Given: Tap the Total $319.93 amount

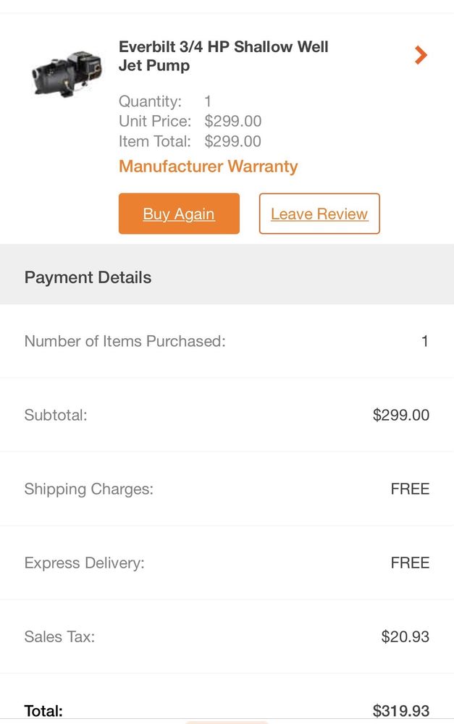Looking at the screenshot, I should coord(401,711).
